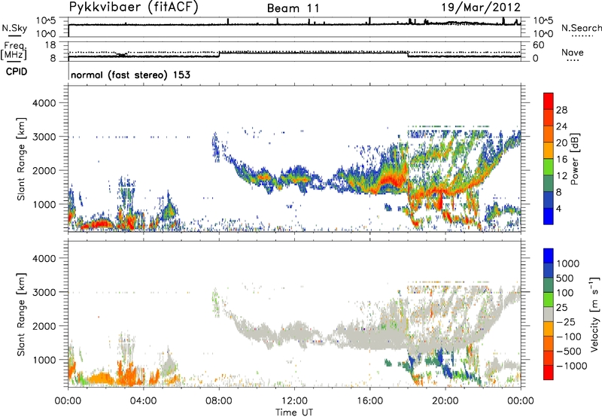The height and width of the screenshot is (417, 602).
Task: Click the yellow-orange 16-20 dB colorbar segment
Action: click(549, 150)
